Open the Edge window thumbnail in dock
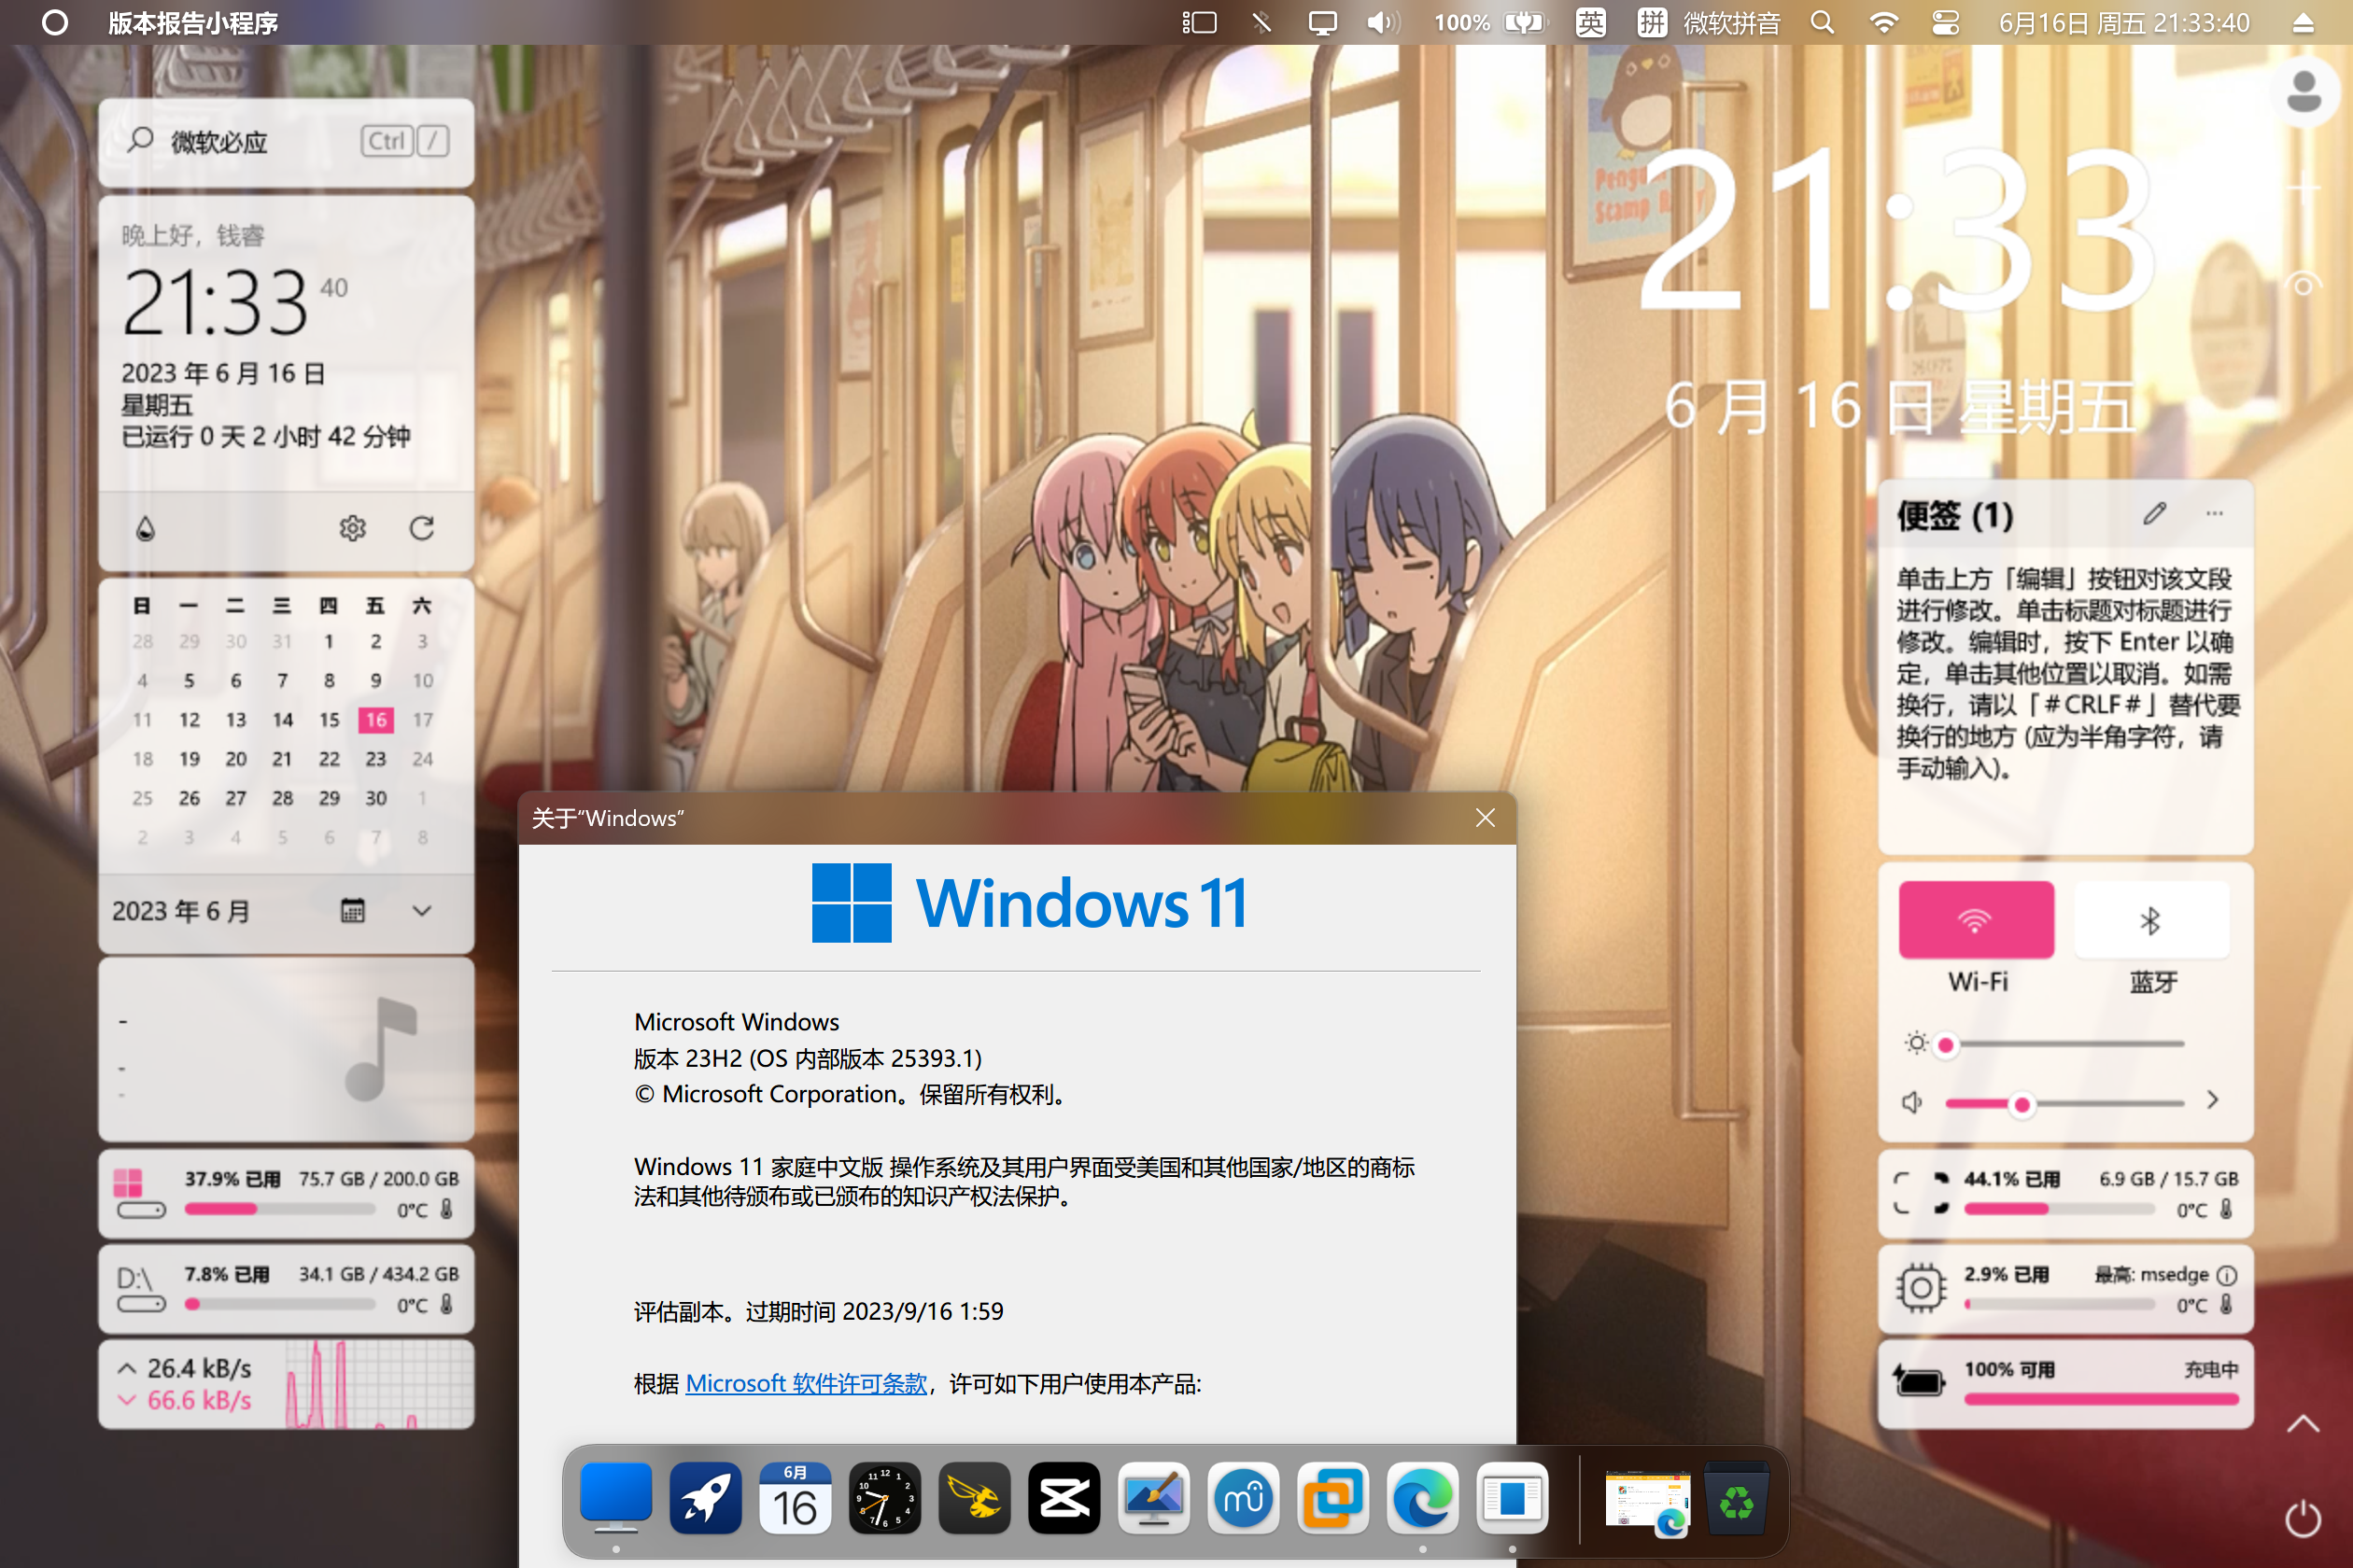 pyautogui.click(x=1647, y=1500)
